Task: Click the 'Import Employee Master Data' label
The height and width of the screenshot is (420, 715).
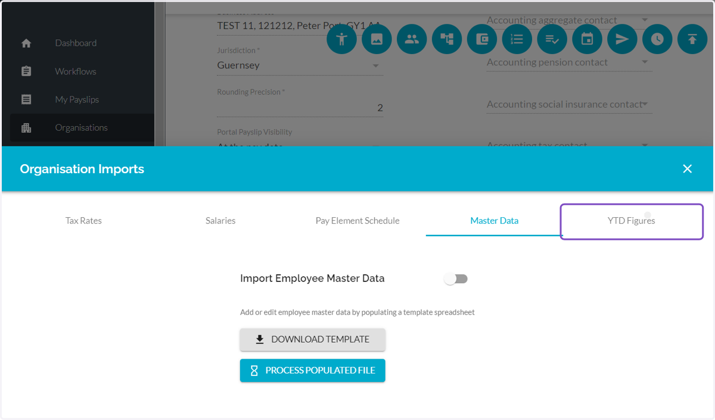Action: (312, 278)
